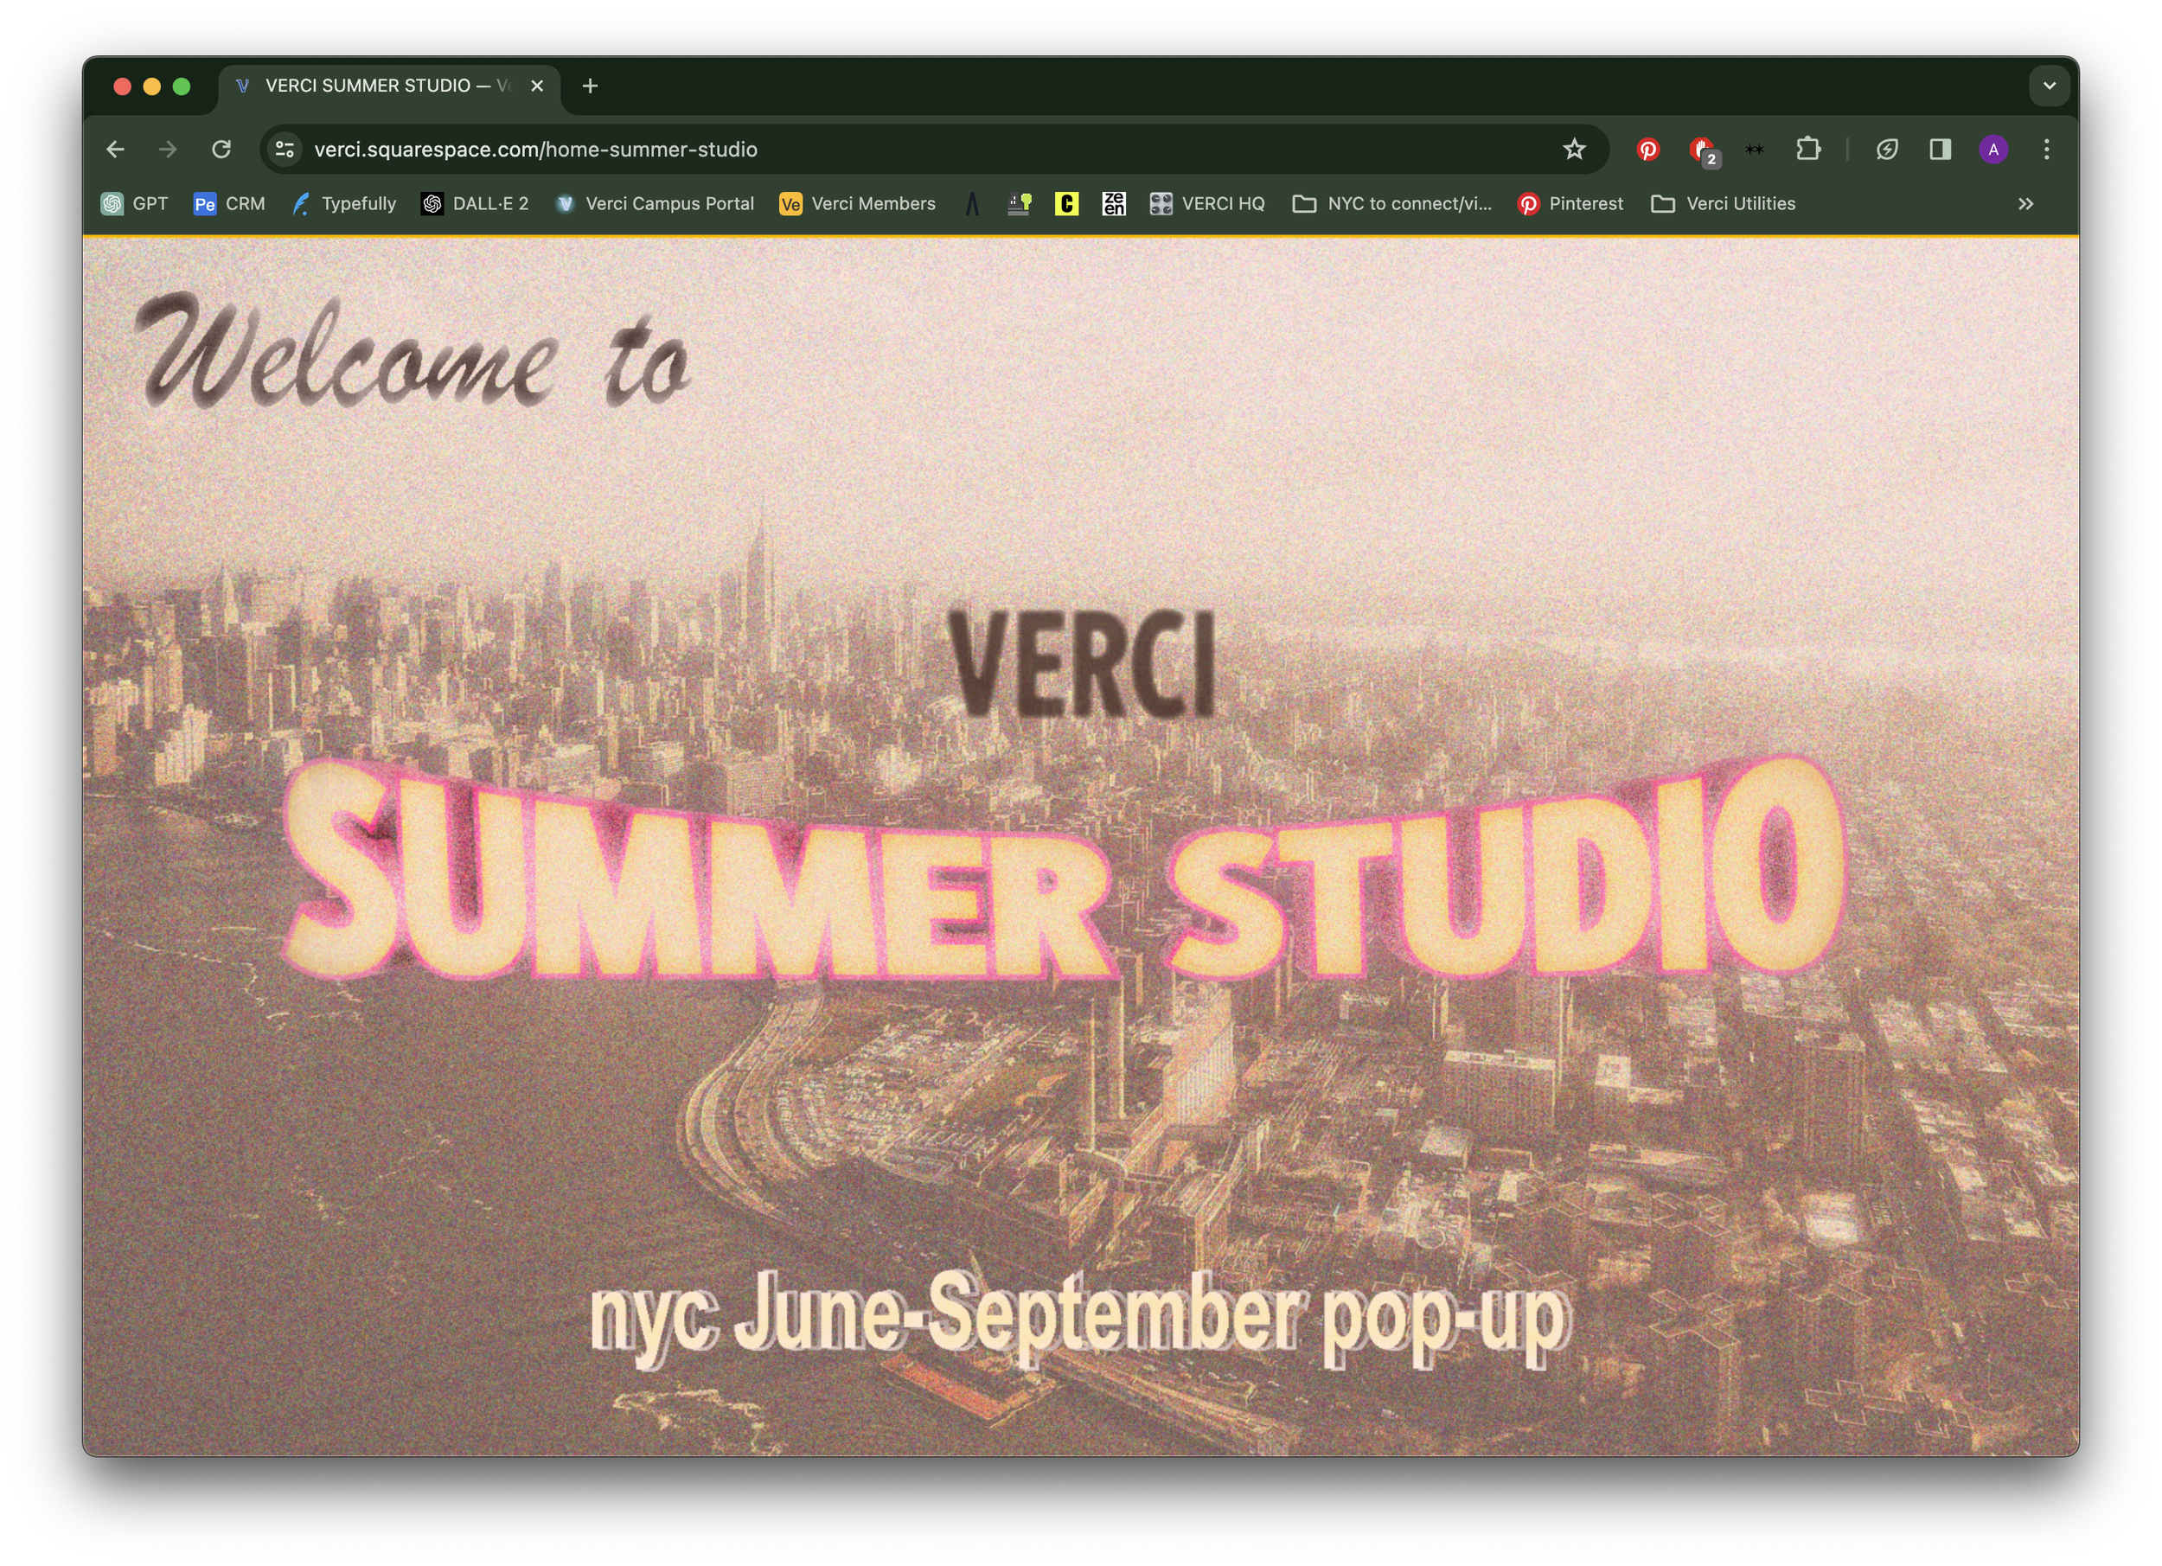The image size is (2162, 1566).
Task: Click the Memory Saver leaf icon
Action: (1886, 150)
